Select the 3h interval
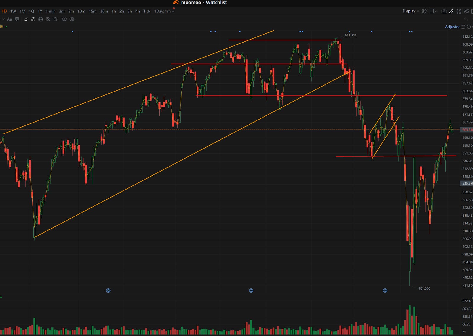 click(x=129, y=11)
